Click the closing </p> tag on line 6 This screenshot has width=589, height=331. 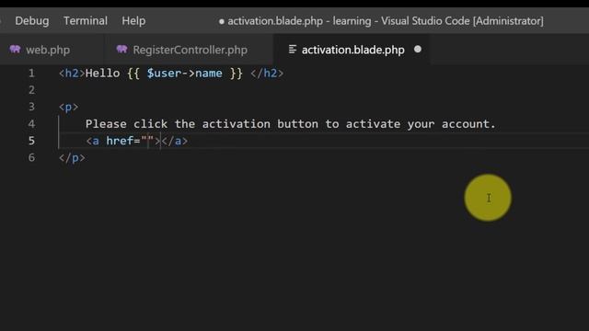click(x=72, y=158)
